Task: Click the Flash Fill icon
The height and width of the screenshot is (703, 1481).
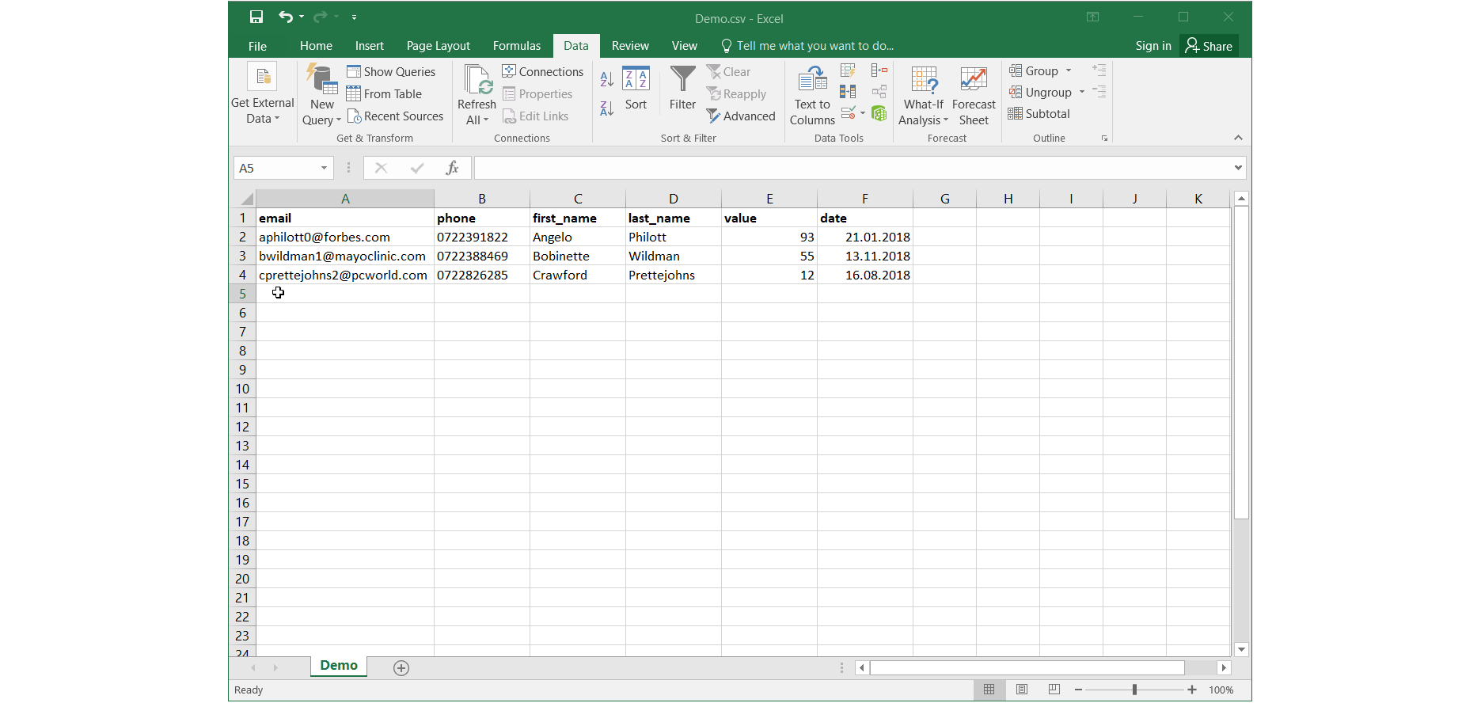Action: (x=848, y=71)
